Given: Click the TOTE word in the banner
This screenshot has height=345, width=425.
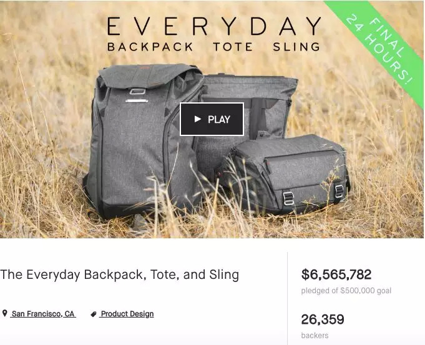Looking at the screenshot, I should pyautogui.click(x=233, y=47).
